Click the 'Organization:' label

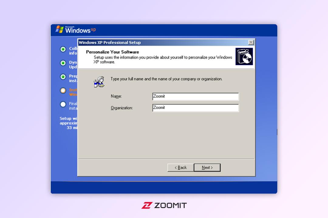(x=122, y=108)
